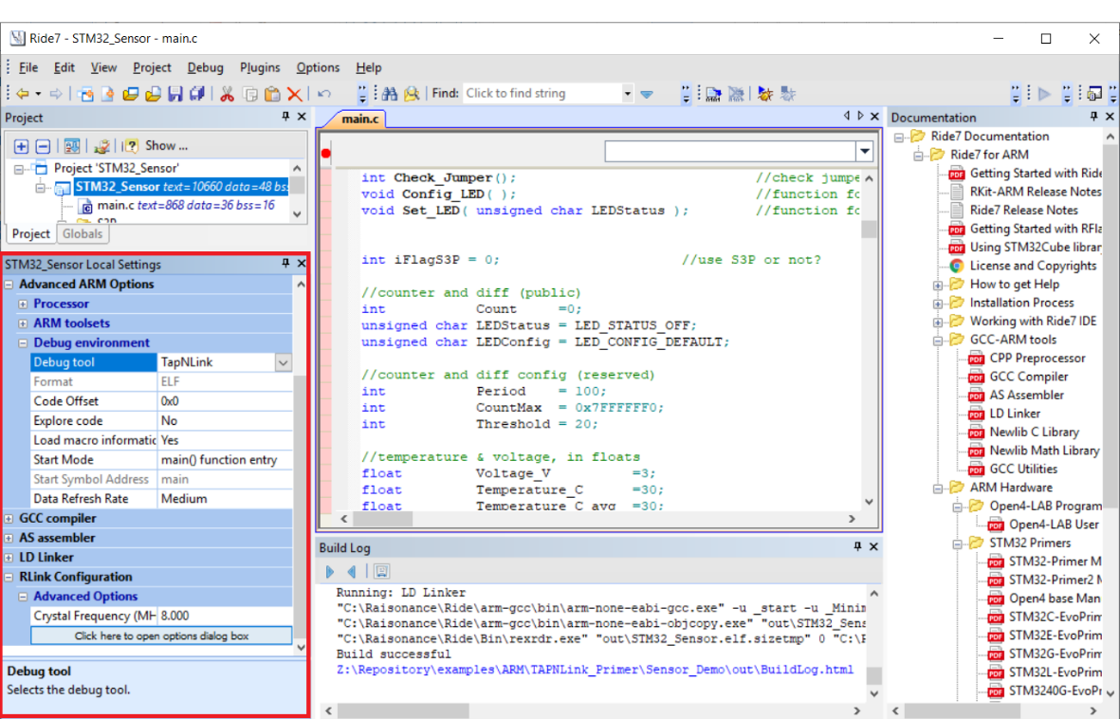
Task: Collapse the RLink Configuration section
Action: (x=9, y=577)
